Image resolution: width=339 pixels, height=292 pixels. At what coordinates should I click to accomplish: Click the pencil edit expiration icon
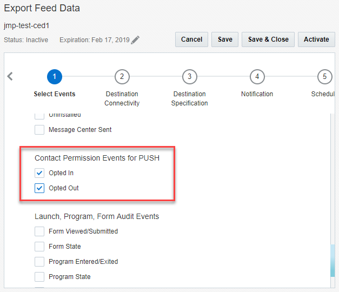[135, 40]
